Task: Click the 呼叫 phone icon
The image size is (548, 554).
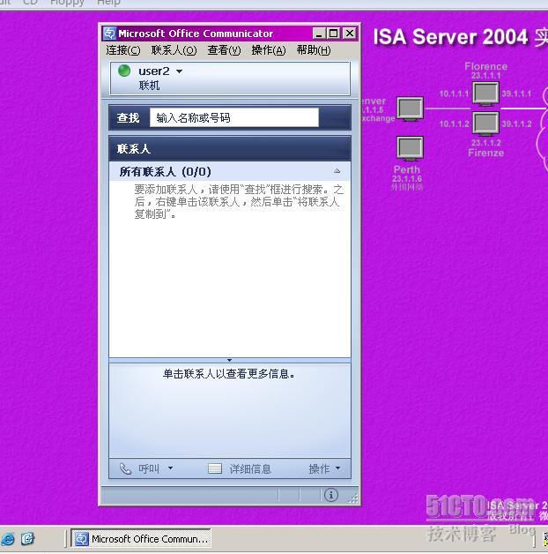Action: pyautogui.click(x=125, y=468)
